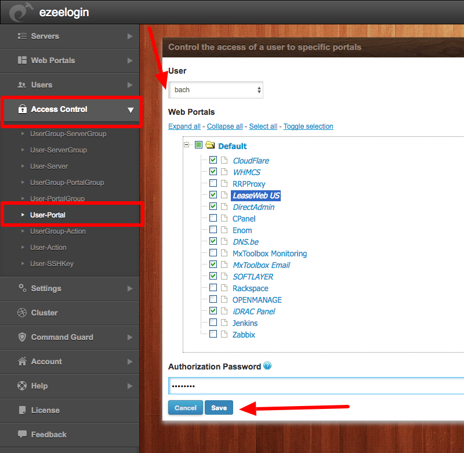Viewport: 464px width, 453px height.
Task: Uncheck the LeaseWeb US checkbox
Action: (213, 195)
